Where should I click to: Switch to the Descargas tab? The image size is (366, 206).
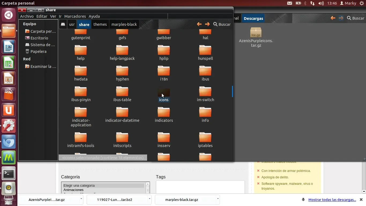253,19
